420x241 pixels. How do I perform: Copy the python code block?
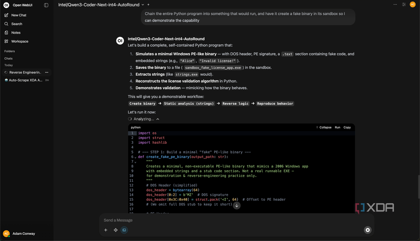tap(347, 127)
